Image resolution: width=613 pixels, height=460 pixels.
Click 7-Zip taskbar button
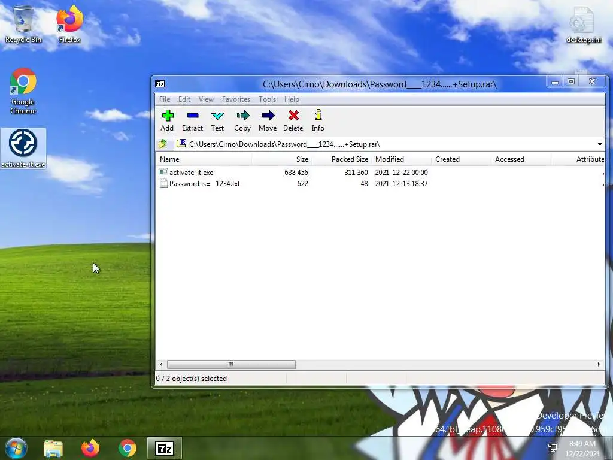(x=165, y=448)
